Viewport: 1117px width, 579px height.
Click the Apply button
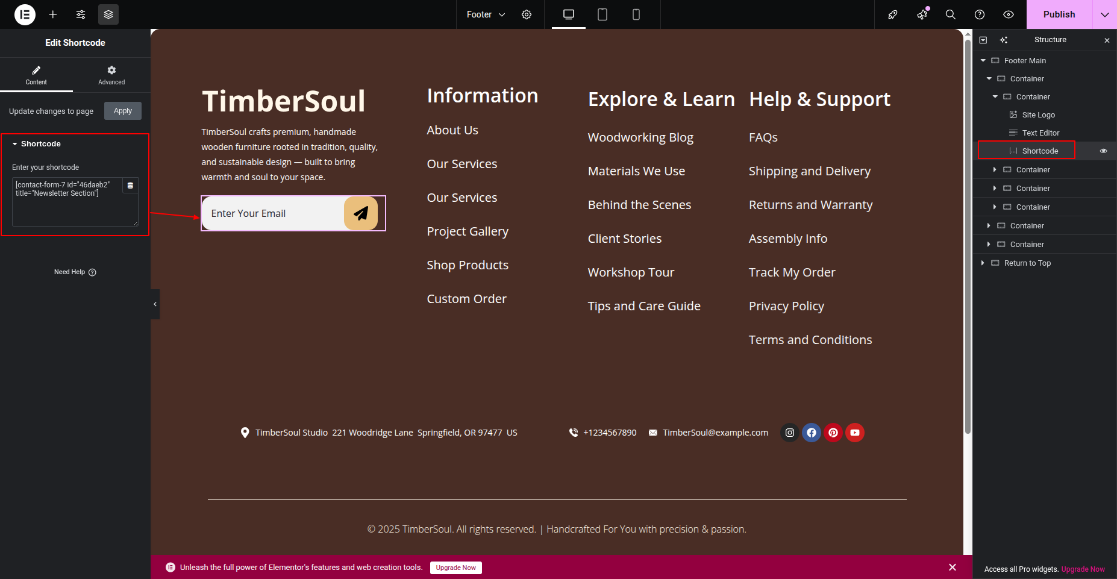click(x=123, y=111)
